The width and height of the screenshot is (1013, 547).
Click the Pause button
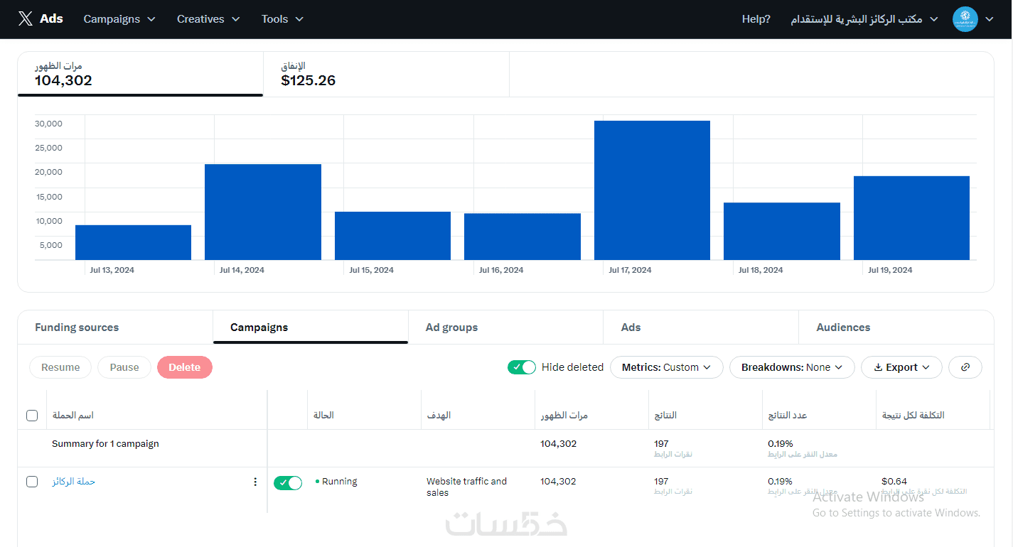pyautogui.click(x=124, y=367)
